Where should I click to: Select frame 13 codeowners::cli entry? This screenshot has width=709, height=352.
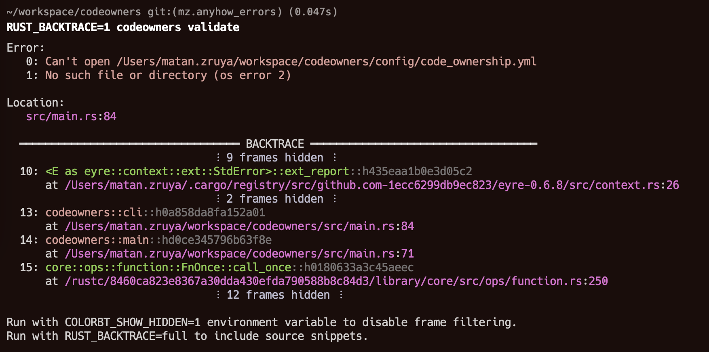click(x=94, y=213)
